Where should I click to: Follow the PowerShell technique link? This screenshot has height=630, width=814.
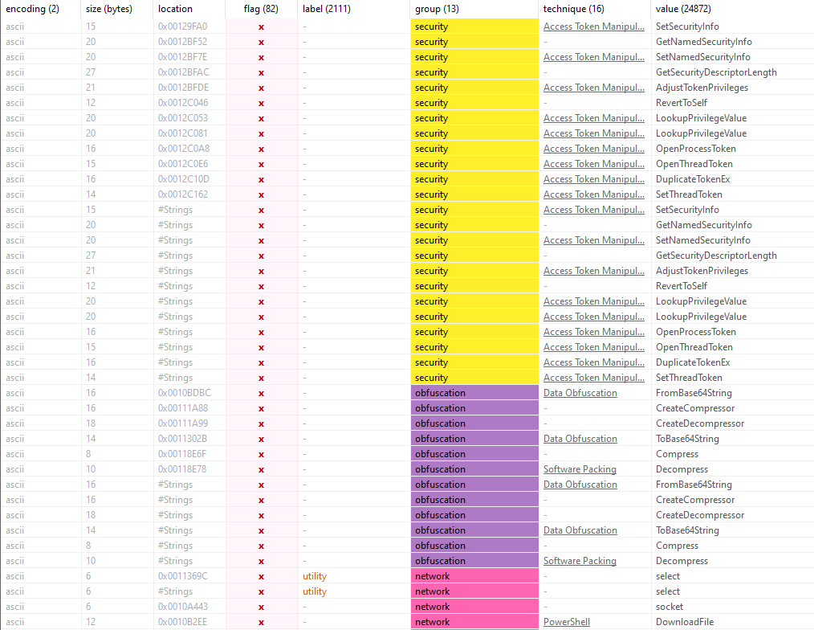[x=567, y=622]
